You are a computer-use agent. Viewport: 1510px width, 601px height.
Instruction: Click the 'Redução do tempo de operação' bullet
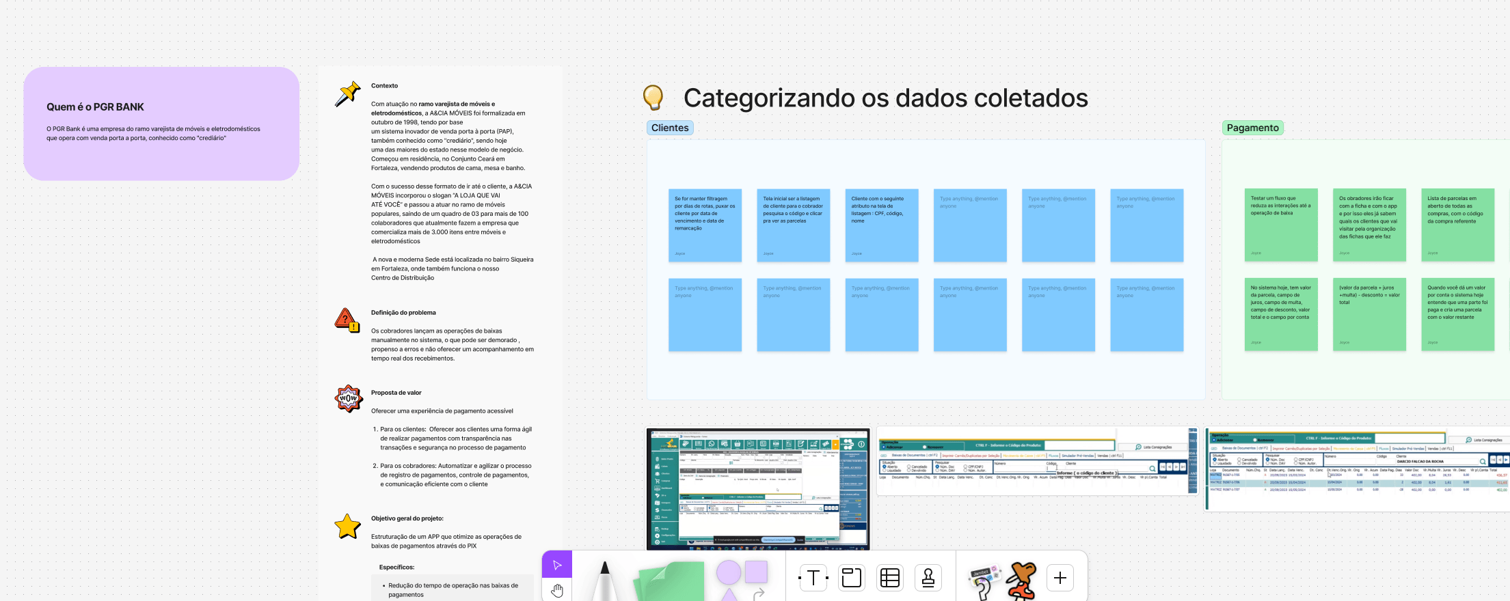pos(453,590)
